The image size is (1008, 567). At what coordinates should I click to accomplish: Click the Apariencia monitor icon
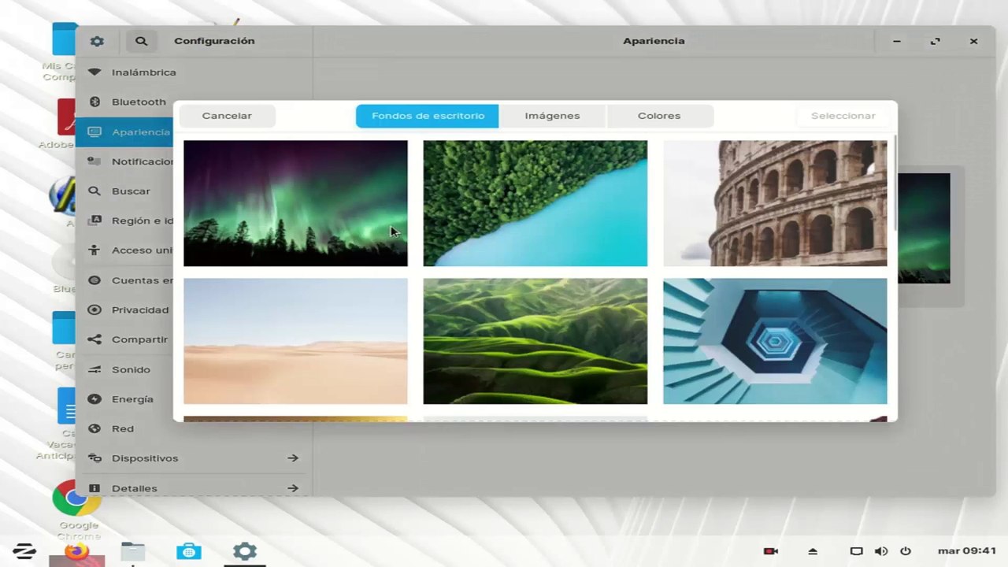point(94,132)
